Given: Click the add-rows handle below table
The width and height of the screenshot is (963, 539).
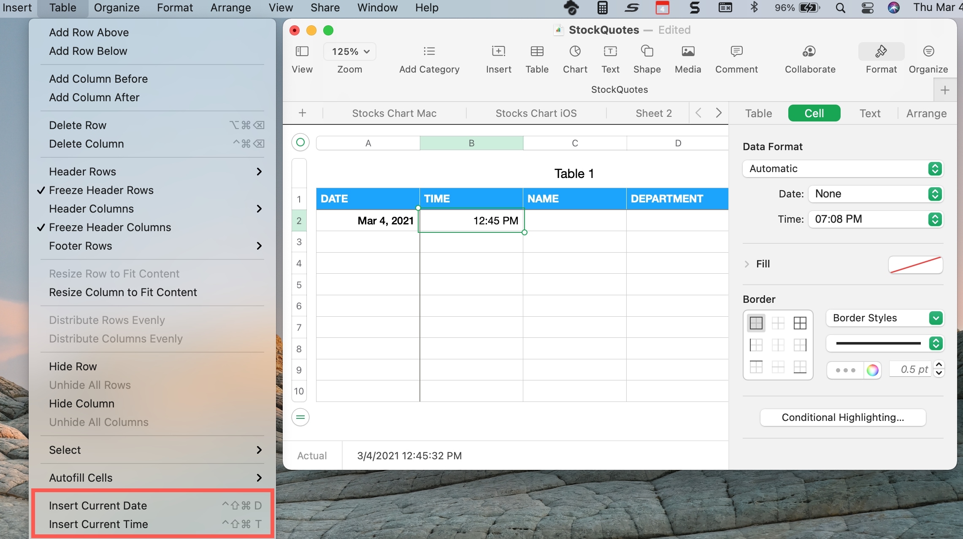Looking at the screenshot, I should (300, 418).
